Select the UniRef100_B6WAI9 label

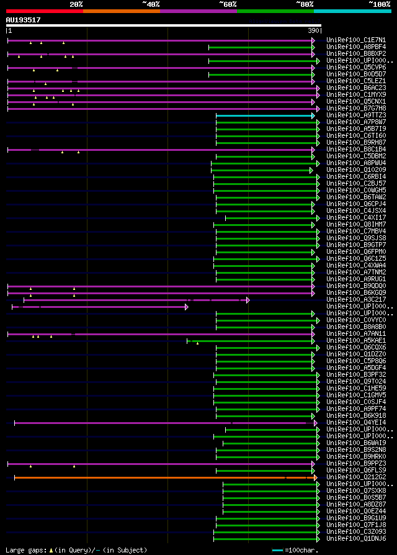(x=356, y=443)
